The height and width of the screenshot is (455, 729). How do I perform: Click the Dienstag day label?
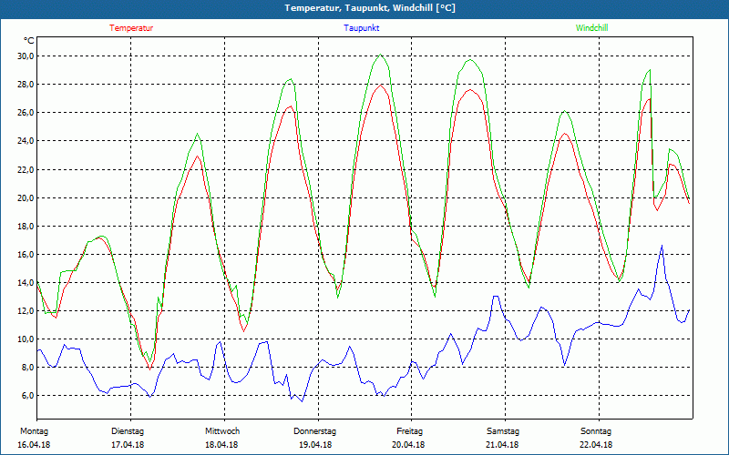click(x=128, y=431)
